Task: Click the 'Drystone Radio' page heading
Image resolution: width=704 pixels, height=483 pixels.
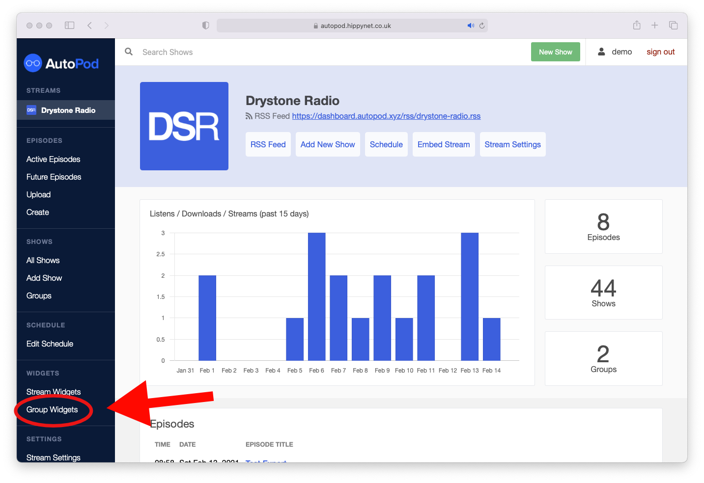Action: click(292, 101)
